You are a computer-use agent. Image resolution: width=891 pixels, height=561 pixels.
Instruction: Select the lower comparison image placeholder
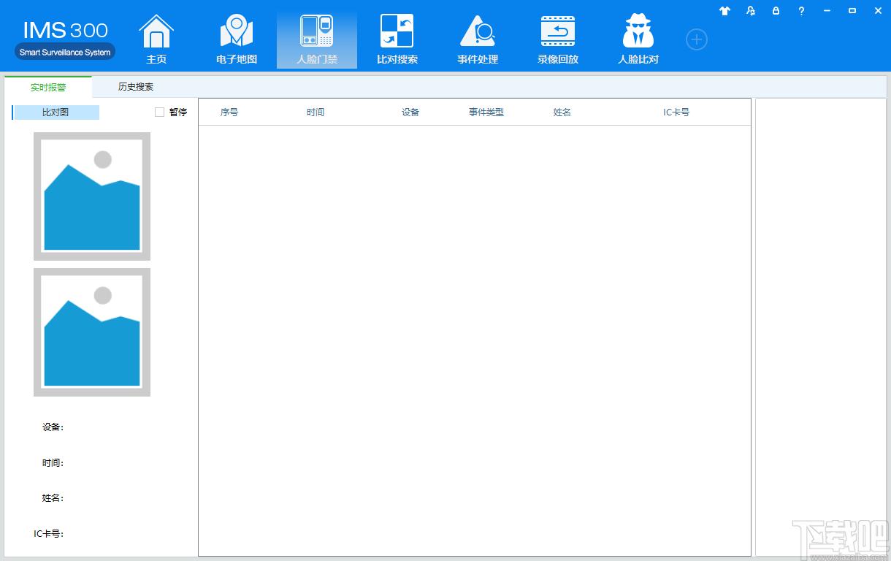92,332
